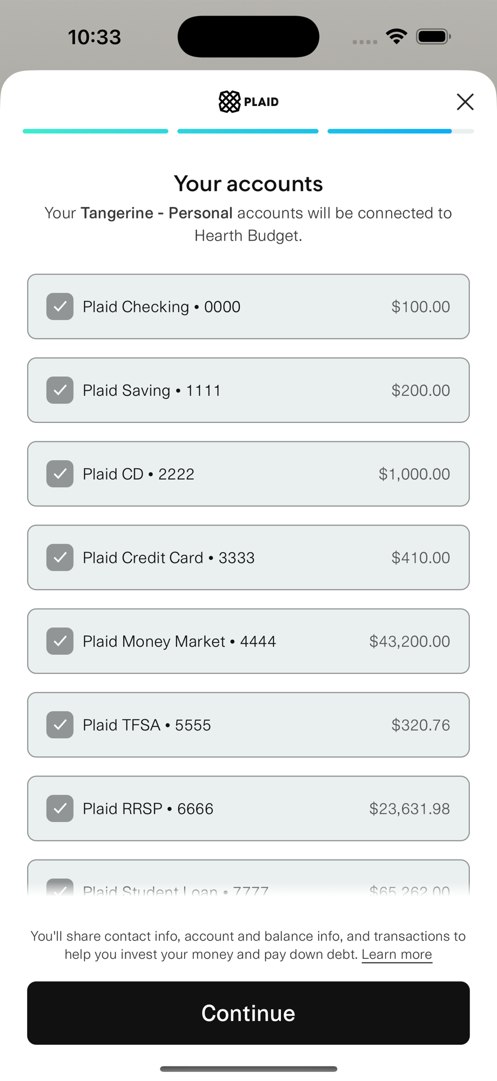Open the Learn more link

397,954
